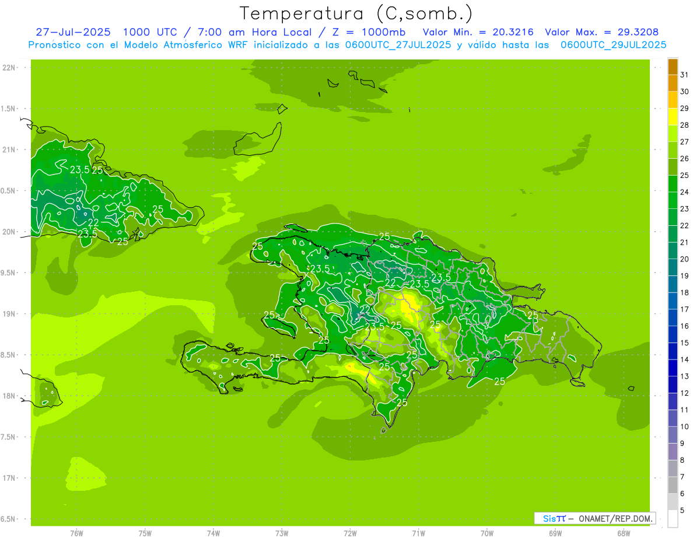Viewport: 700px width, 541px height.
Task: Click the "72W" longitude label
Action: [x=350, y=533]
